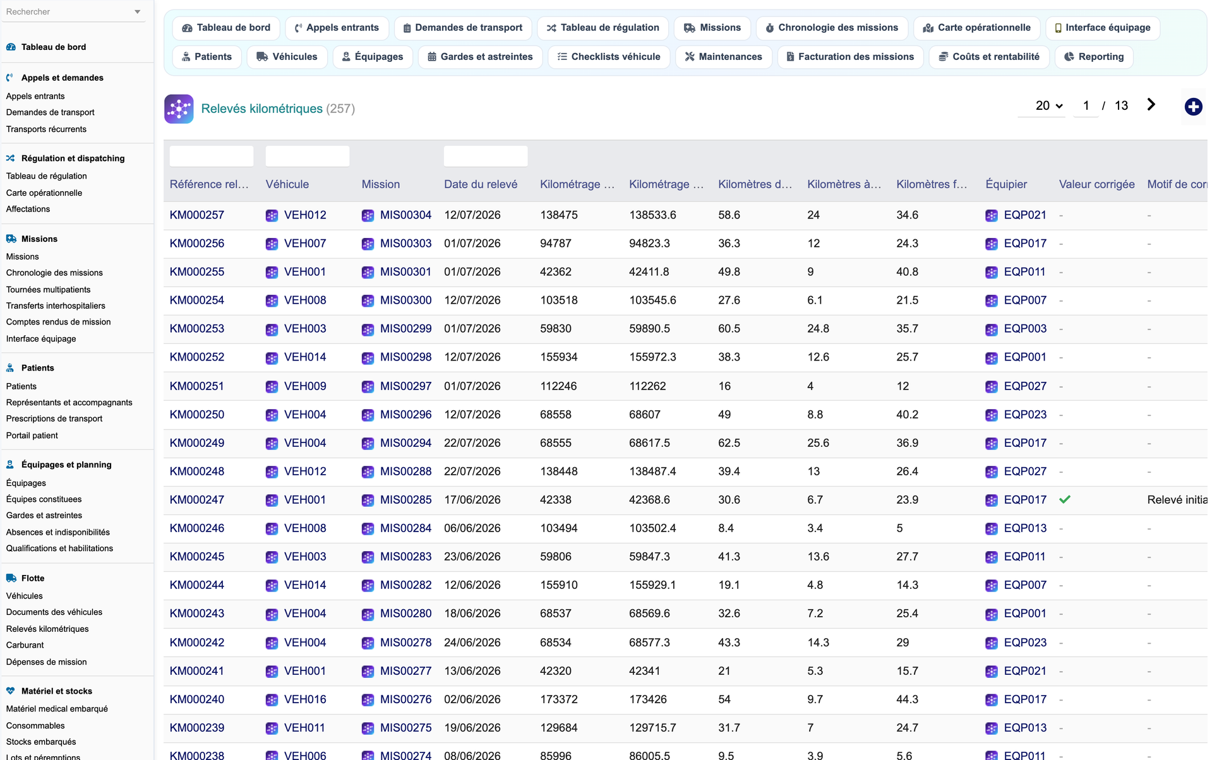Open the Chronologie des missions tab
This screenshot has height=760, width=1229.
point(832,28)
